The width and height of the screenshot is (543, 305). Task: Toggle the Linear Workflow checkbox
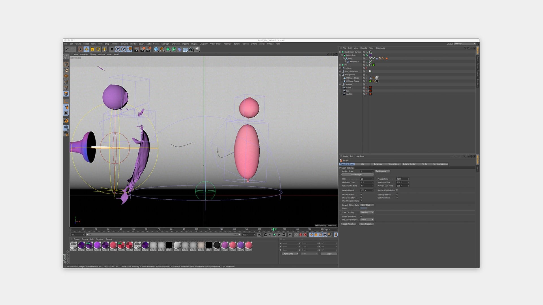click(x=361, y=217)
